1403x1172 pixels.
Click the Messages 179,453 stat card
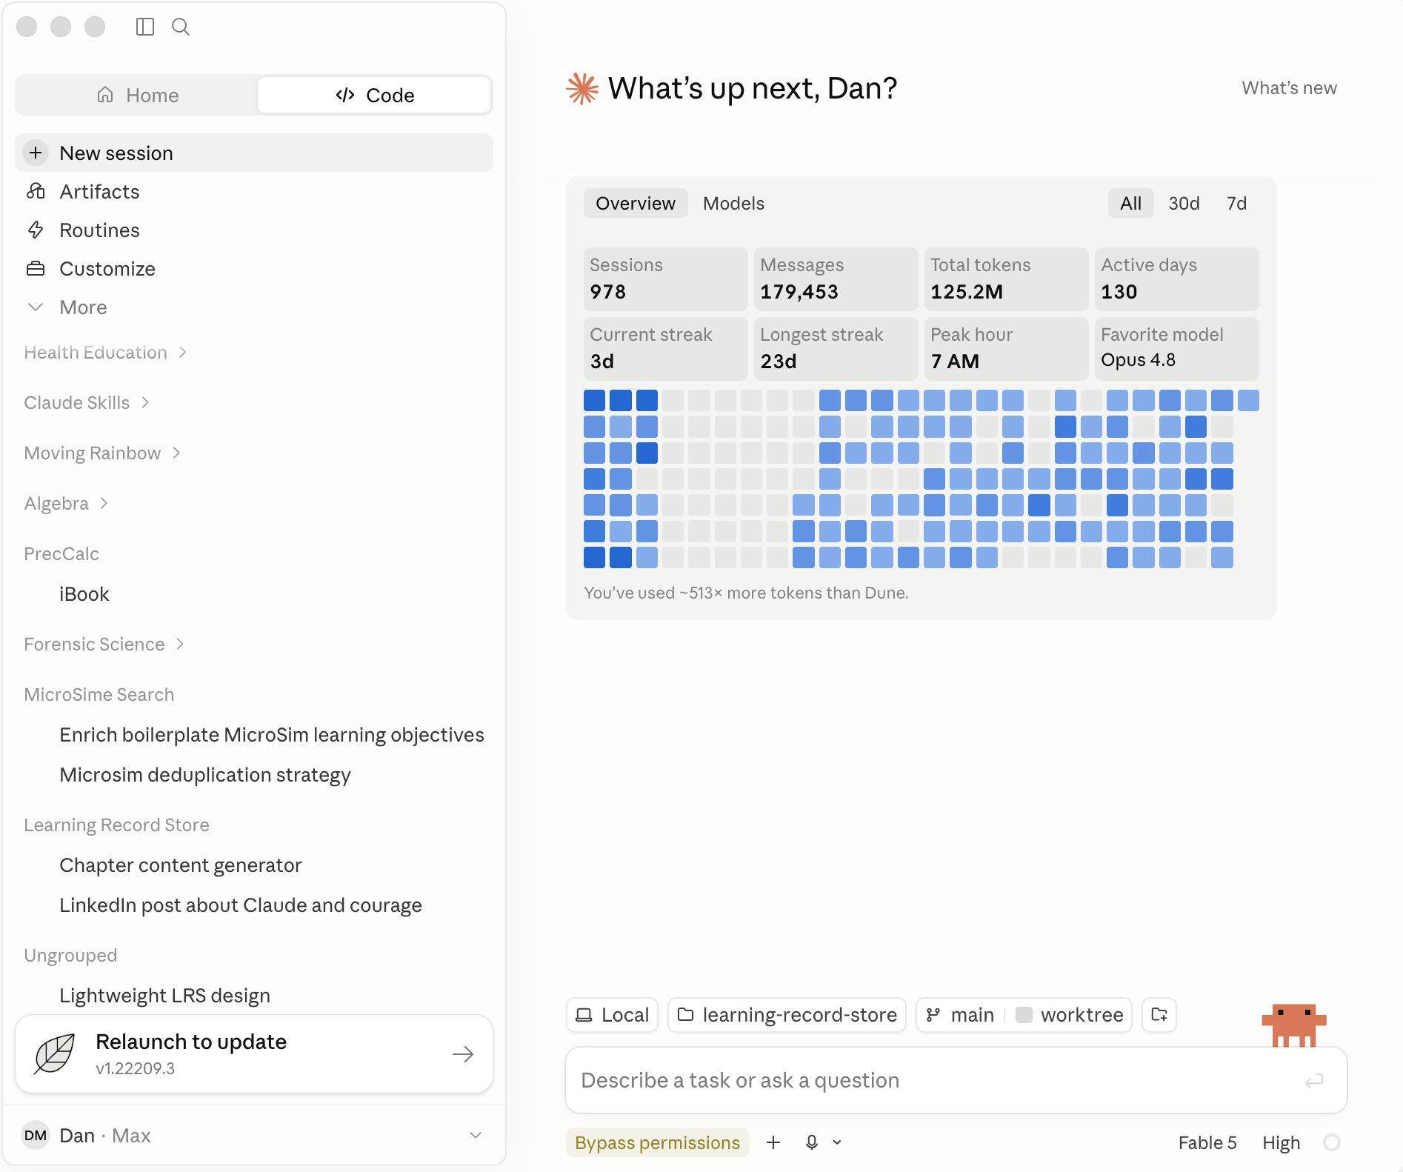(x=836, y=279)
